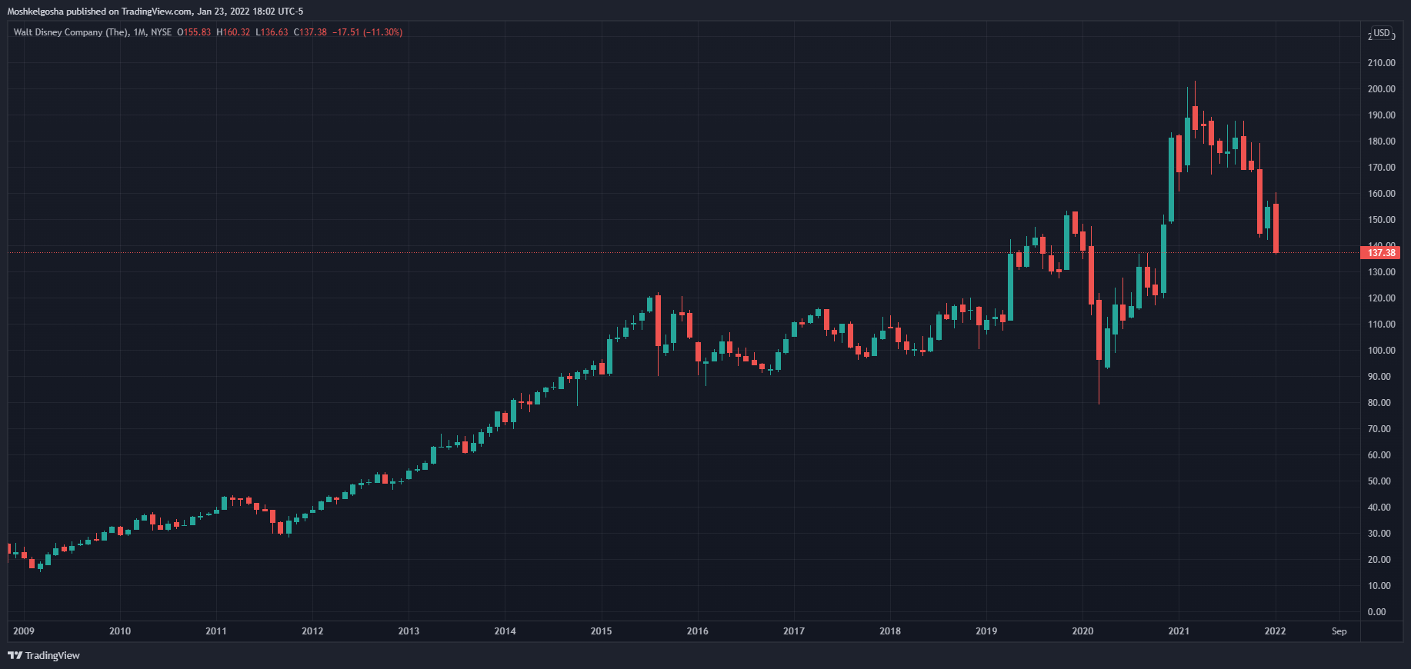This screenshot has width=1411, height=669.
Task: Click the 100.00 price axis label
Action: (1381, 351)
